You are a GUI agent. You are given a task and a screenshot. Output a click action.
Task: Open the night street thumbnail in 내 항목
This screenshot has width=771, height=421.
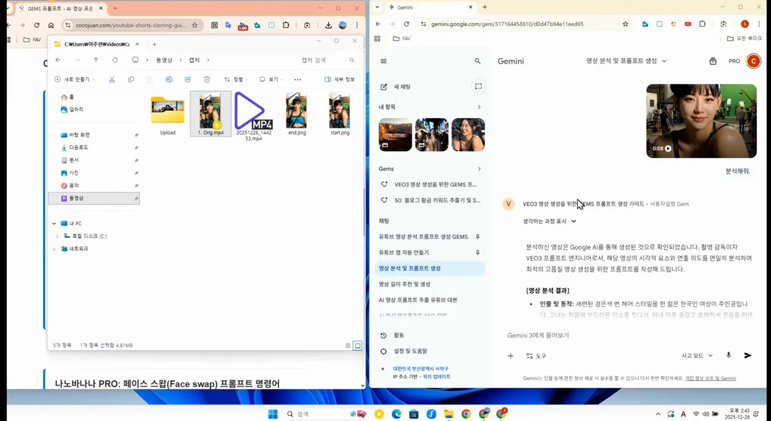coord(431,135)
